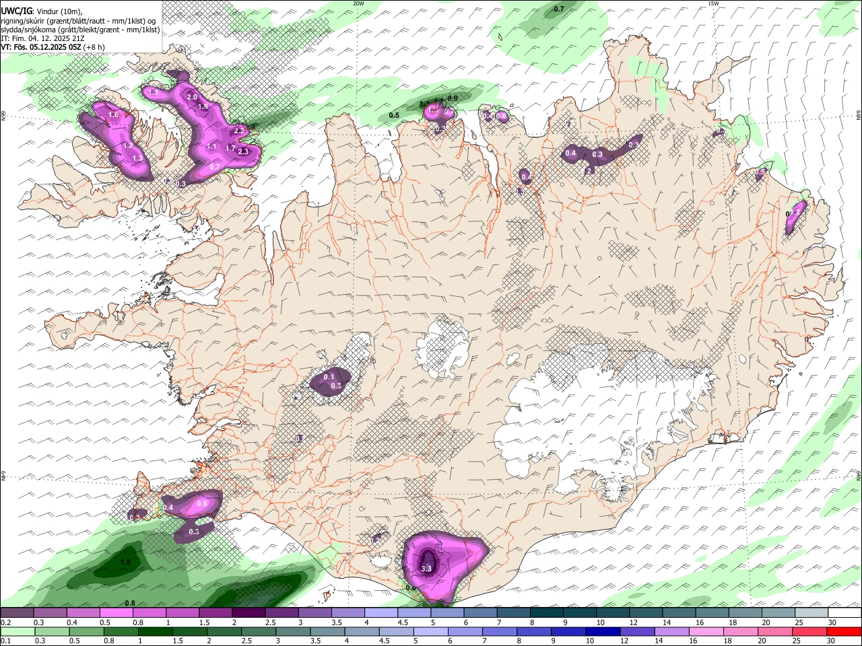
Task: Click the 20W longitude label
Action: (x=358, y=3)
